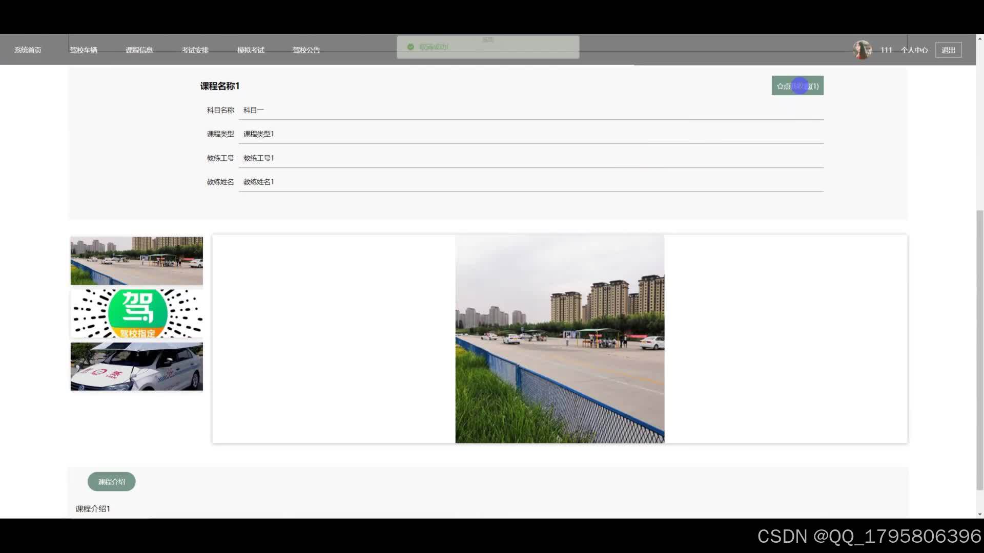This screenshot has width=984, height=553.
Task: Open the 课程信息 menu item
Action: tap(139, 50)
